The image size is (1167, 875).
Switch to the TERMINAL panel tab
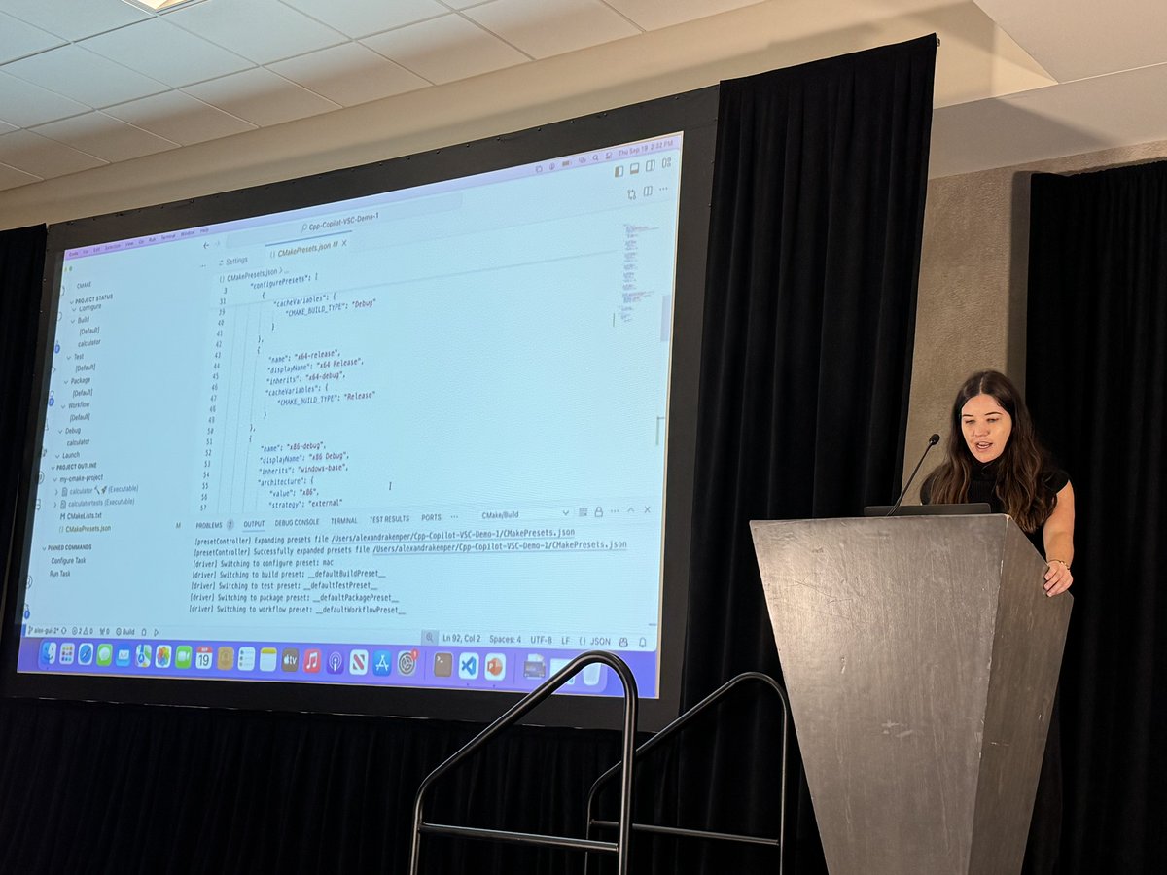pyautogui.click(x=343, y=521)
